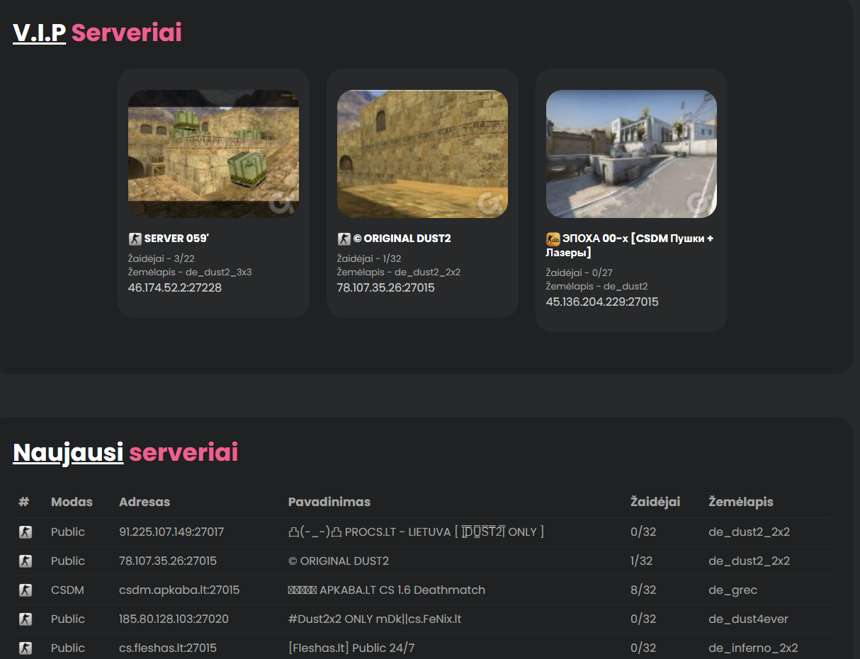Click the game icon in the 78.107.35.26:27015 table row
This screenshot has width=860, height=659.
(x=26, y=561)
